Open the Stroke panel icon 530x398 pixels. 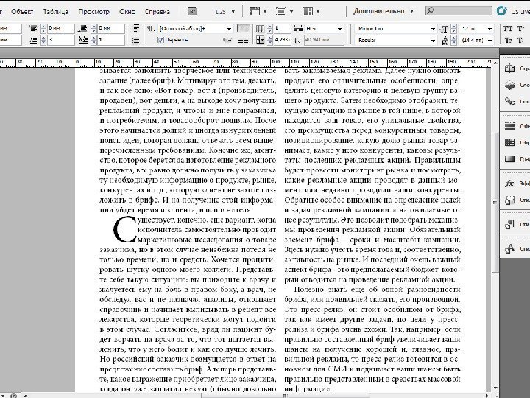(x=509, y=126)
